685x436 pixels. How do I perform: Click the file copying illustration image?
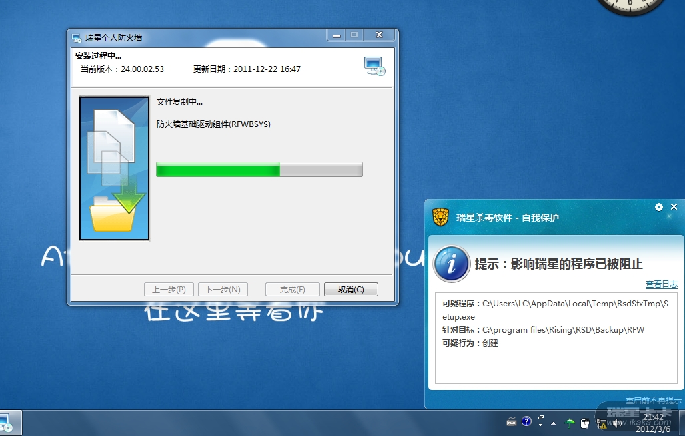(x=115, y=168)
